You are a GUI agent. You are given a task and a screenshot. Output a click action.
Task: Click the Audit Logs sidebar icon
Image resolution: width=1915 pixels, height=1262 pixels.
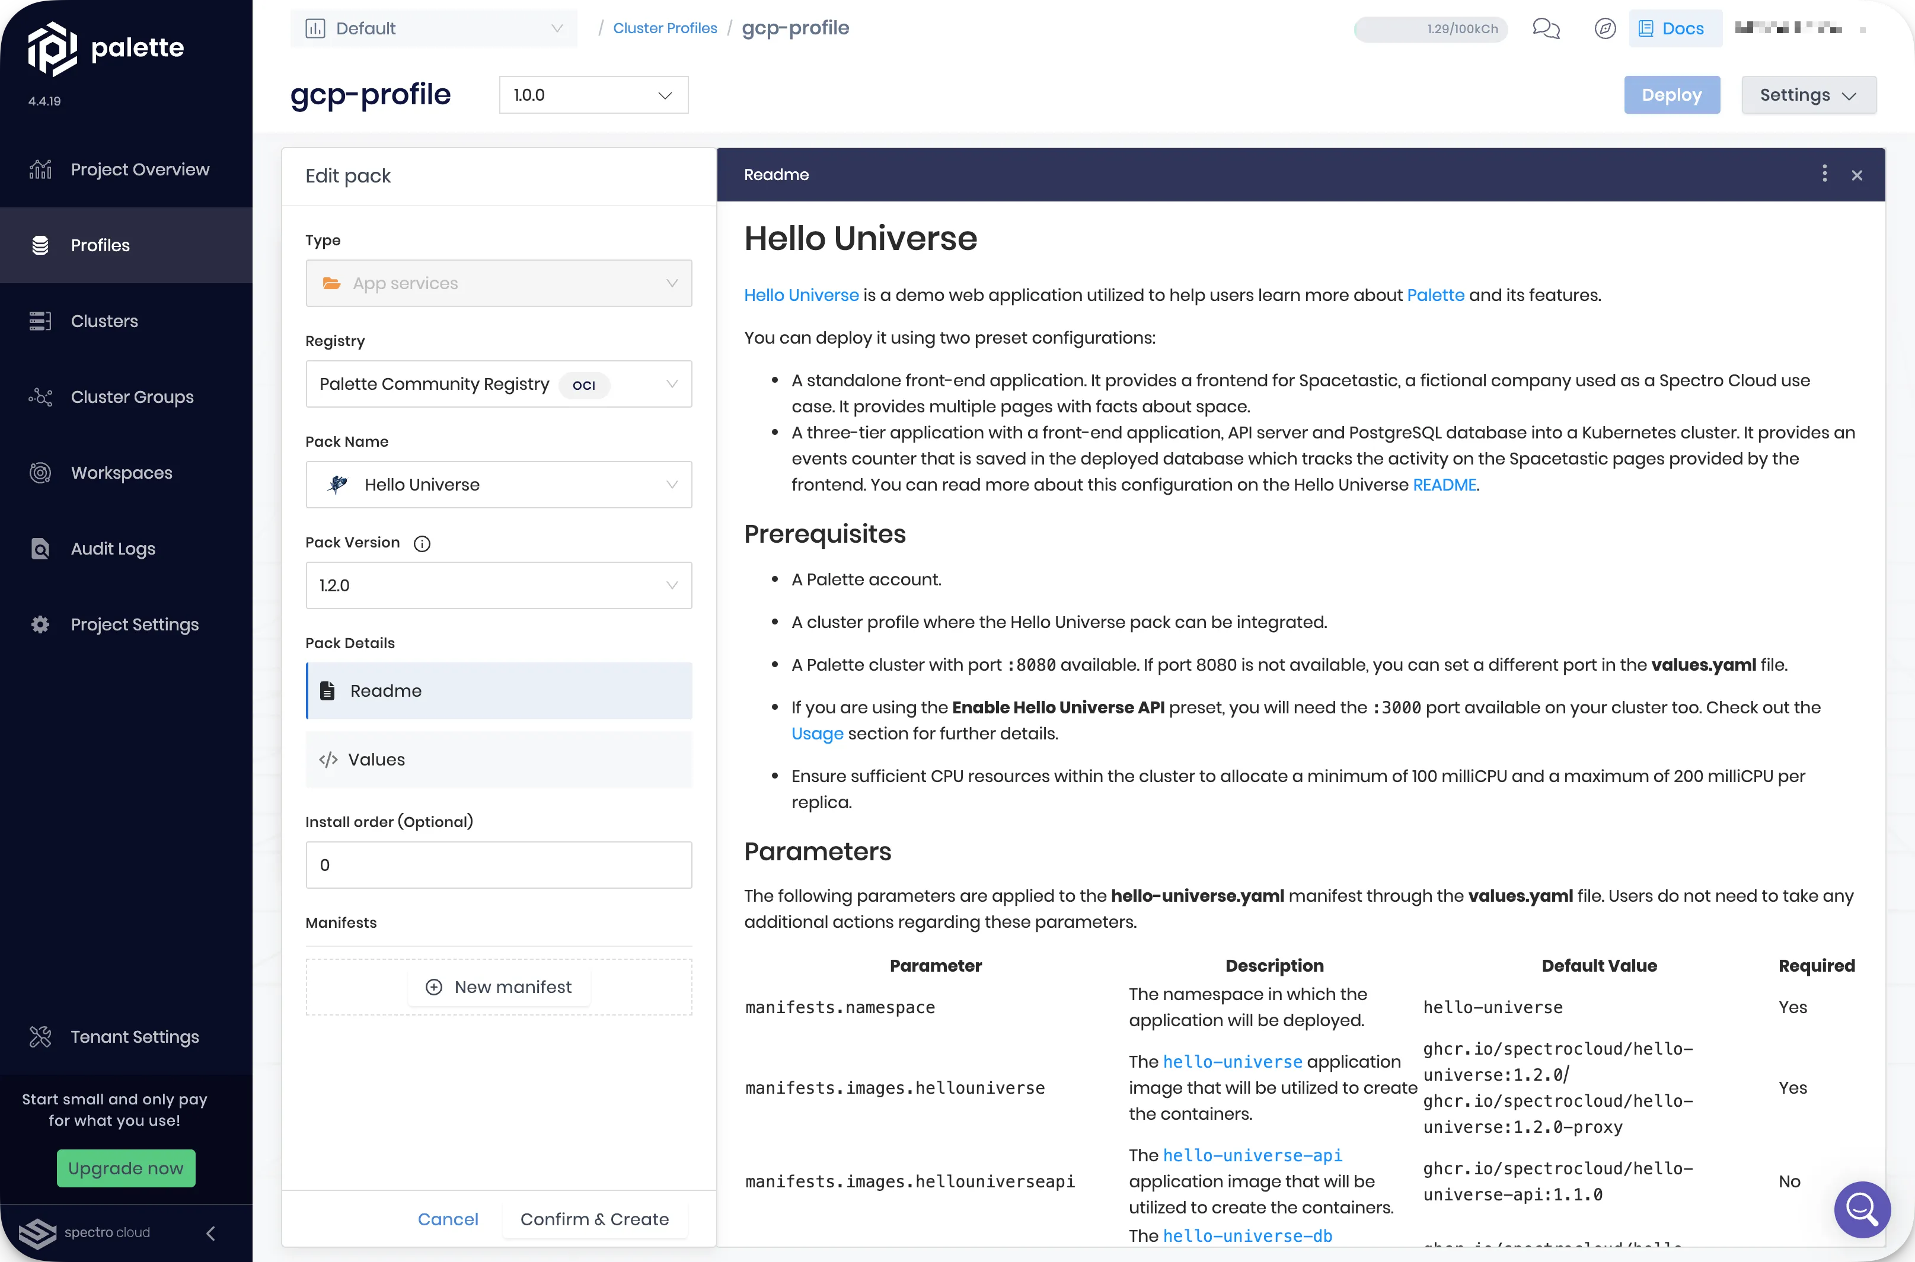[x=41, y=548]
